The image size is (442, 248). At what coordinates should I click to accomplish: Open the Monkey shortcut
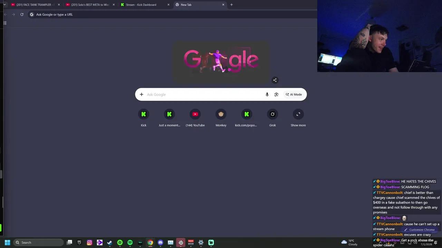pos(221,118)
